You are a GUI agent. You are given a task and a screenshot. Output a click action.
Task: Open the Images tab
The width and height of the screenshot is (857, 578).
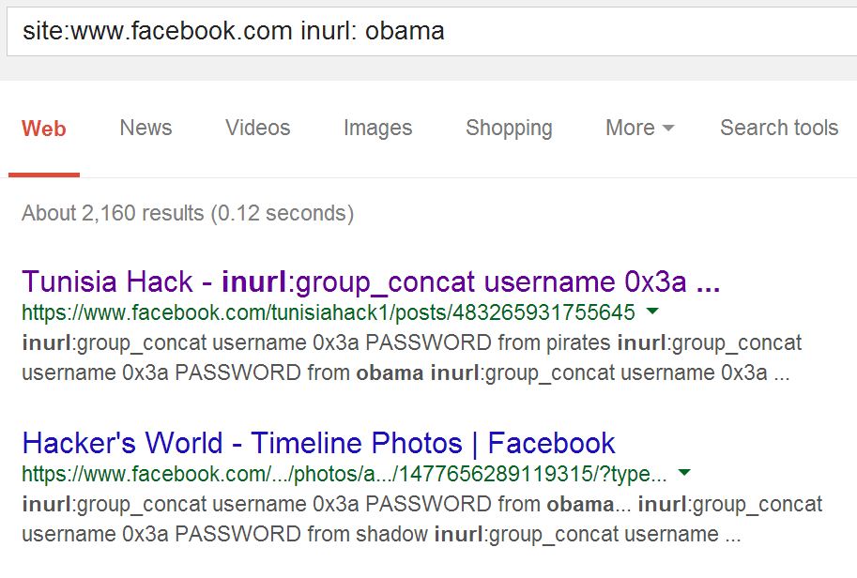[x=377, y=129]
